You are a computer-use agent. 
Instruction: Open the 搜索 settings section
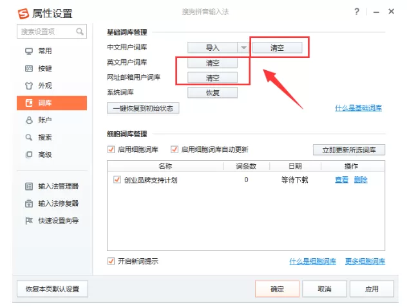[x=52, y=137]
